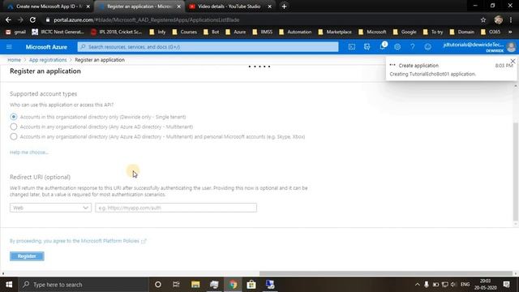Open the Web redirect URI type dropdown

coord(50,208)
